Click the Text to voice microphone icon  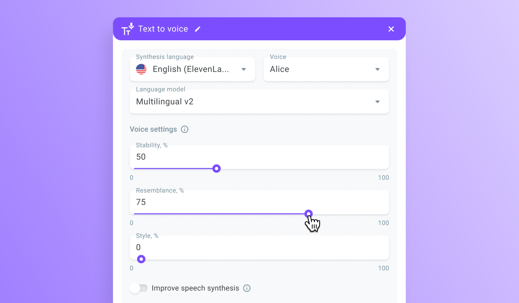pos(128,29)
